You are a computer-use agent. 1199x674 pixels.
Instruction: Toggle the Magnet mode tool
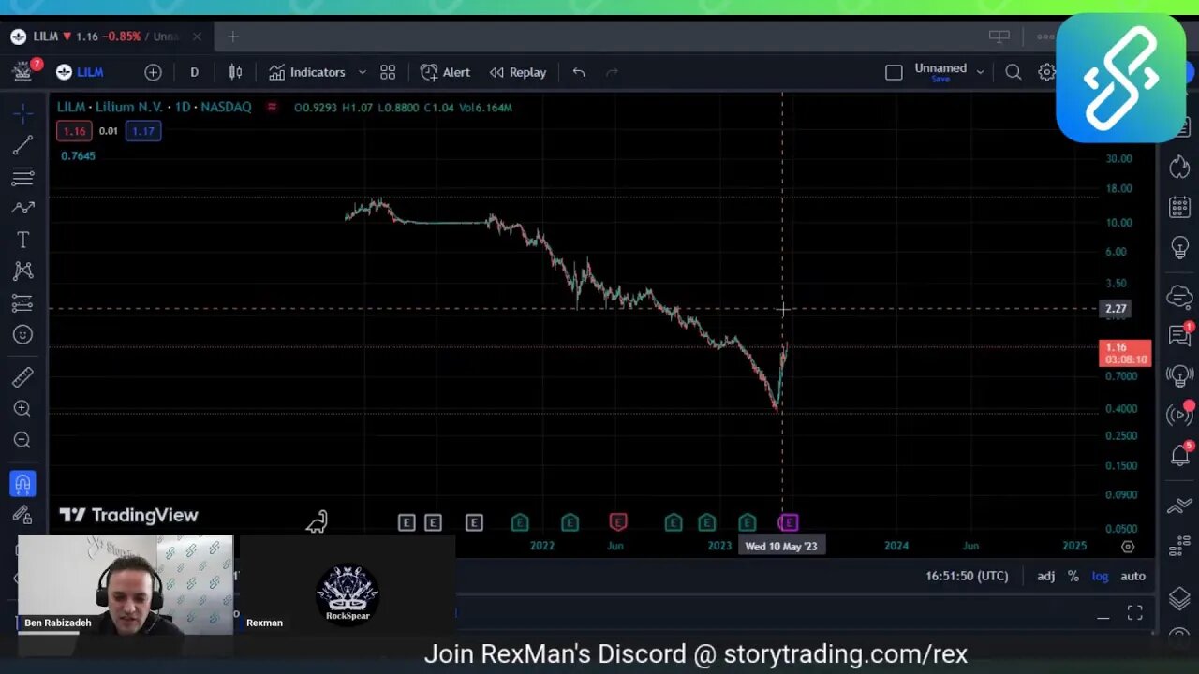click(x=22, y=483)
